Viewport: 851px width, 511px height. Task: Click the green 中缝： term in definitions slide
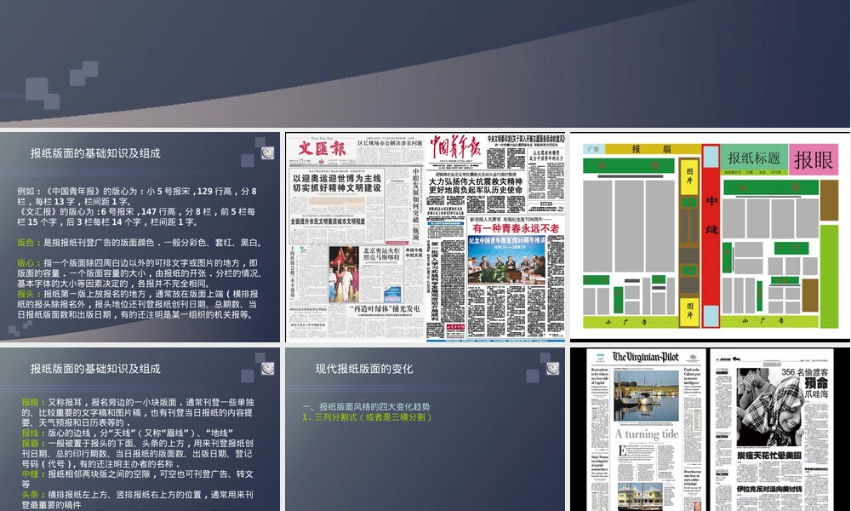coord(35,474)
